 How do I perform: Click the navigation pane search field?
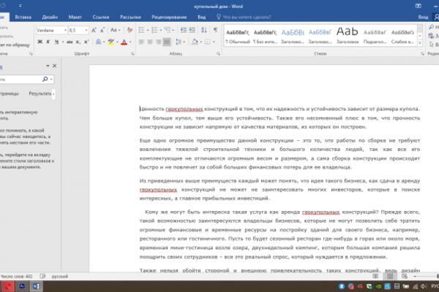pos(20,80)
